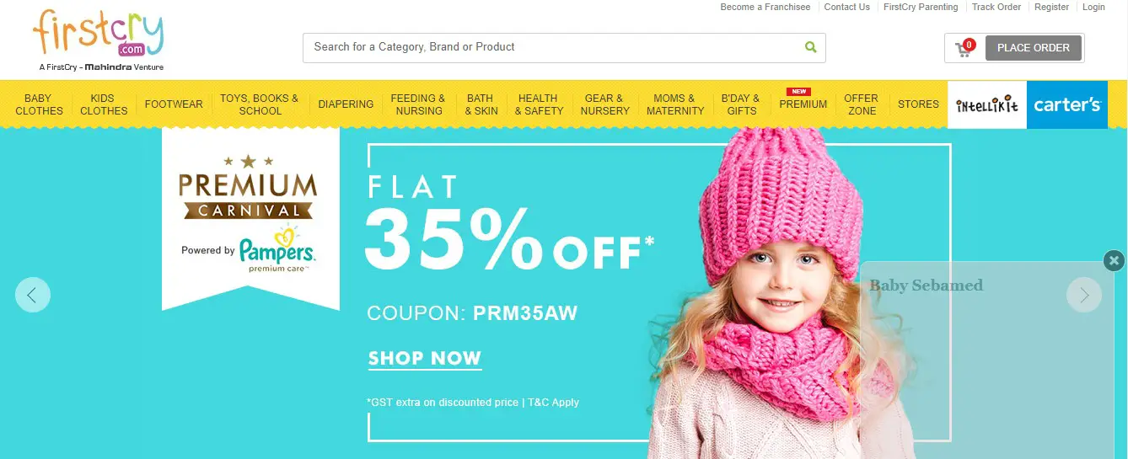The image size is (1128, 459).
Task: Select Feeding & Nursing menu item
Action: coord(418,104)
